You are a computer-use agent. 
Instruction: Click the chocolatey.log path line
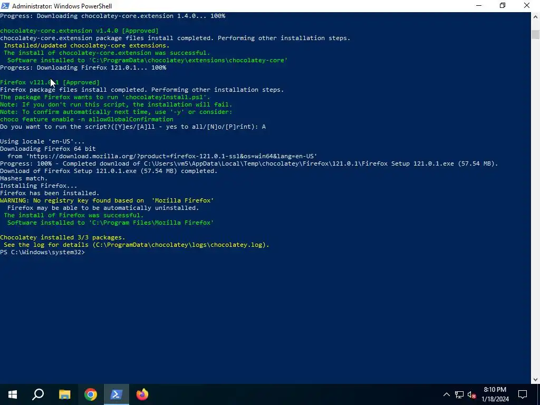click(x=137, y=245)
